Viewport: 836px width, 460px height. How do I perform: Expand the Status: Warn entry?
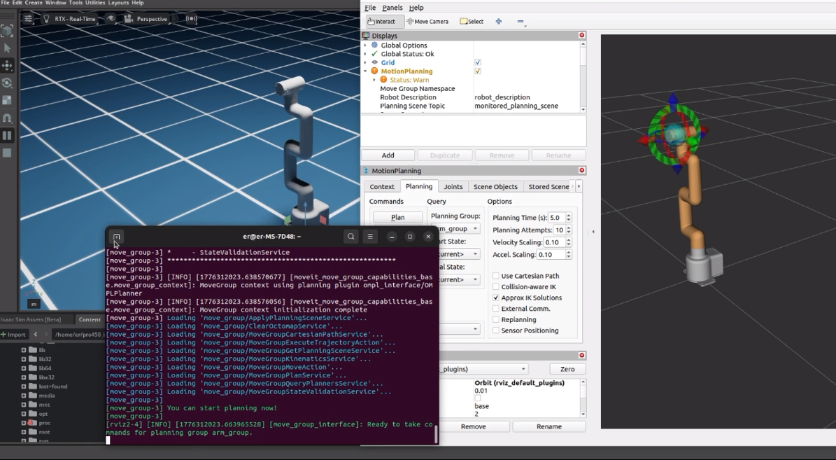coord(374,80)
